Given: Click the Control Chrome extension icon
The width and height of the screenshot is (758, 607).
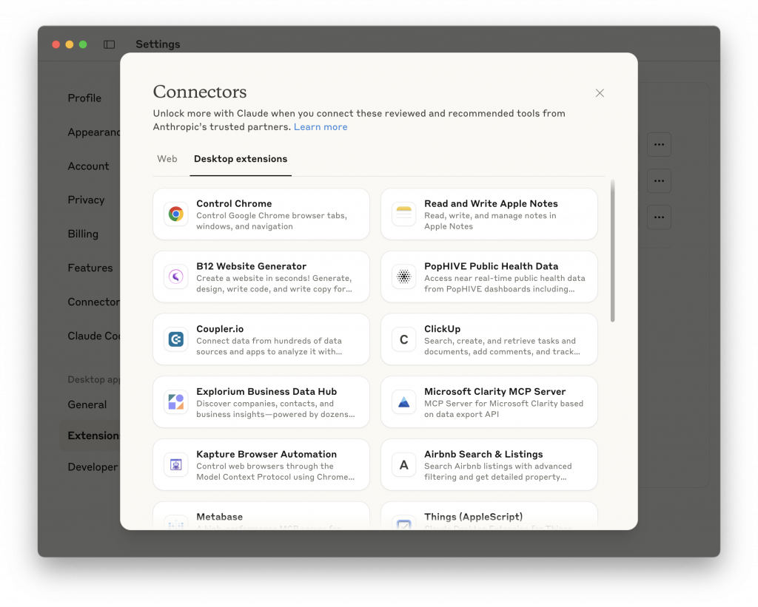Looking at the screenshot, I should point(176,214).
